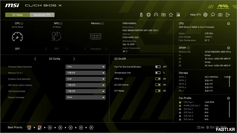Click the B2 SK Hynix memory slot row

[x=205, y=66]
